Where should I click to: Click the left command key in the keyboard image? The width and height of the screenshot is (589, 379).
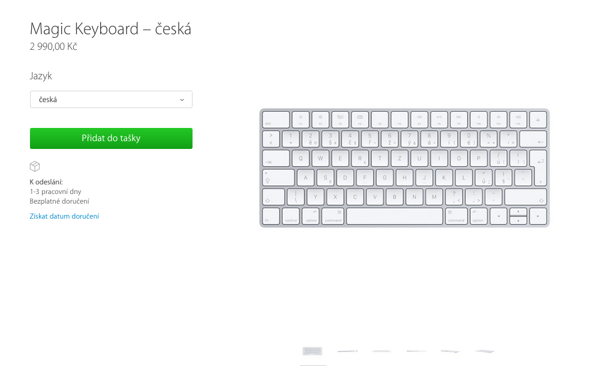(333, 216)
